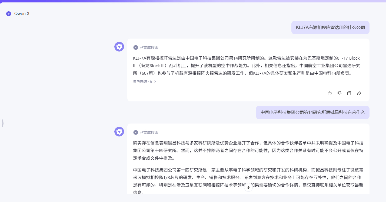Click the scroll-to-bottom arrow button
The width and height of the screenshot is (386, 202).
(248, 187)
